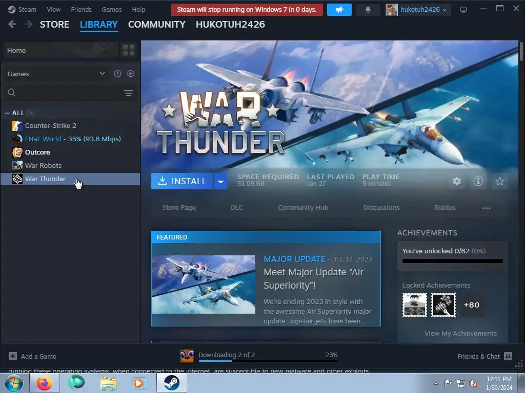This screenshot has height=393, width=525.
Task: Open Windows Media Player taskbar icon
Action: (x=139, y=383)
